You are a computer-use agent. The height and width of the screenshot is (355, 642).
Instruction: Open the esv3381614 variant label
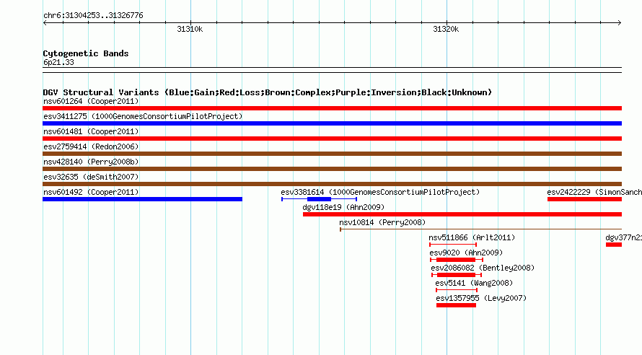(x=380, y=192)
